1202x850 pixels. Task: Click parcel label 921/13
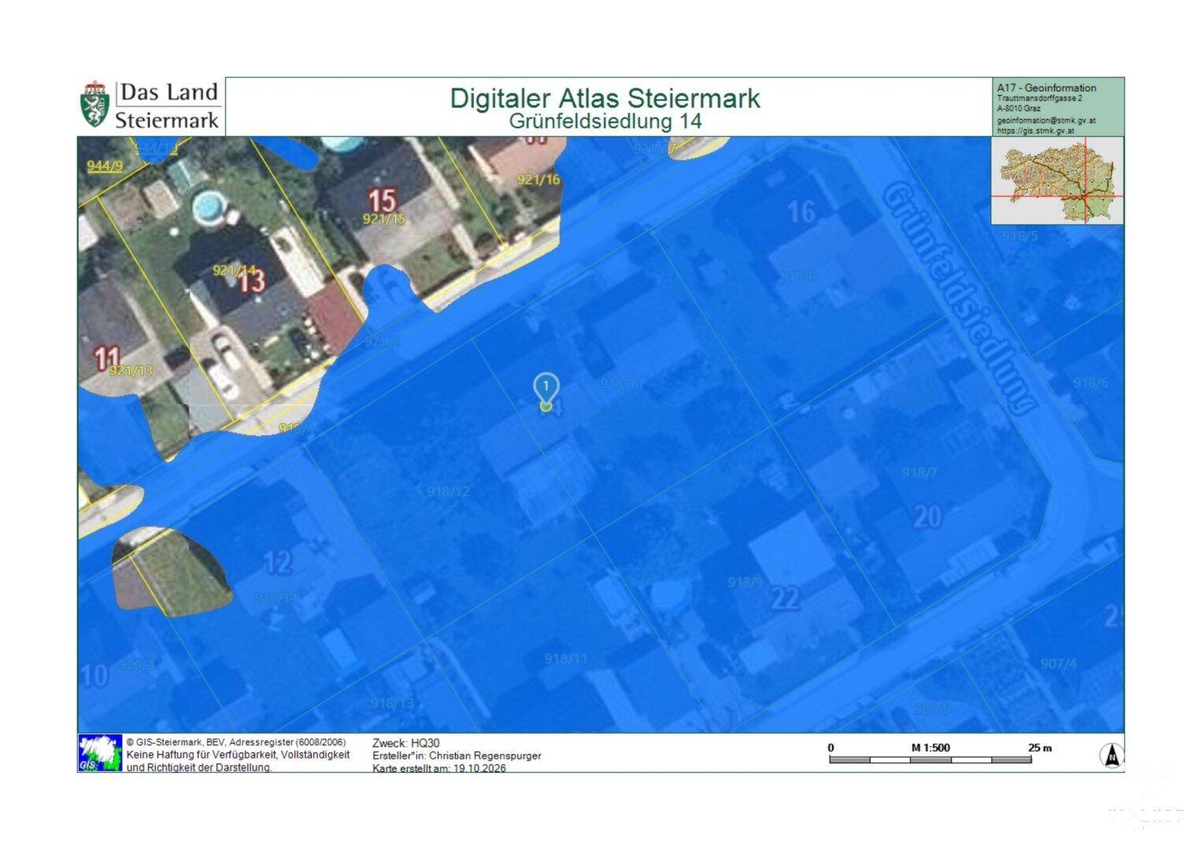point(131,371)
